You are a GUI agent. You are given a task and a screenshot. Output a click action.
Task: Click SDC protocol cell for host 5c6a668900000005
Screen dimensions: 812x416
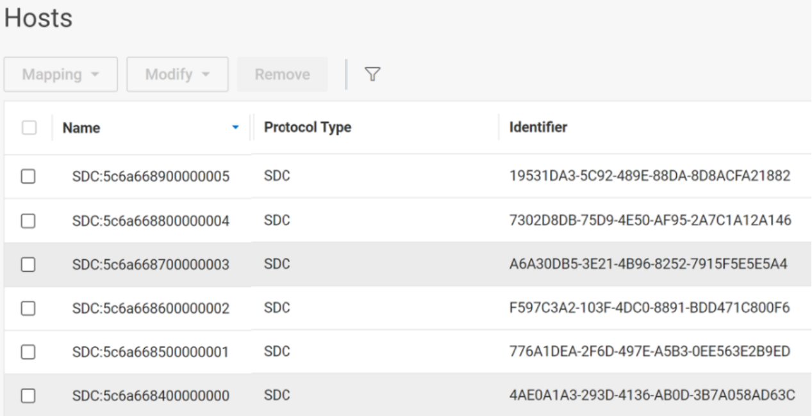pyautogui.click(x=277, y=176)
